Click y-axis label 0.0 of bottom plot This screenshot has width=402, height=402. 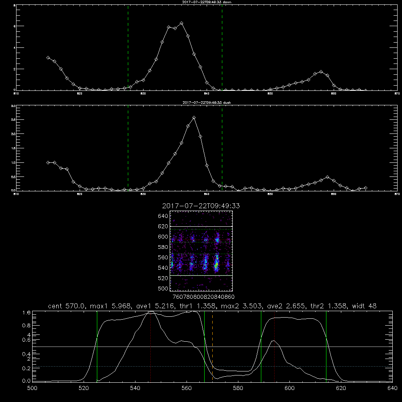pos(26,381)
